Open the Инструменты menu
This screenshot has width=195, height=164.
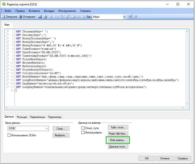67,11
